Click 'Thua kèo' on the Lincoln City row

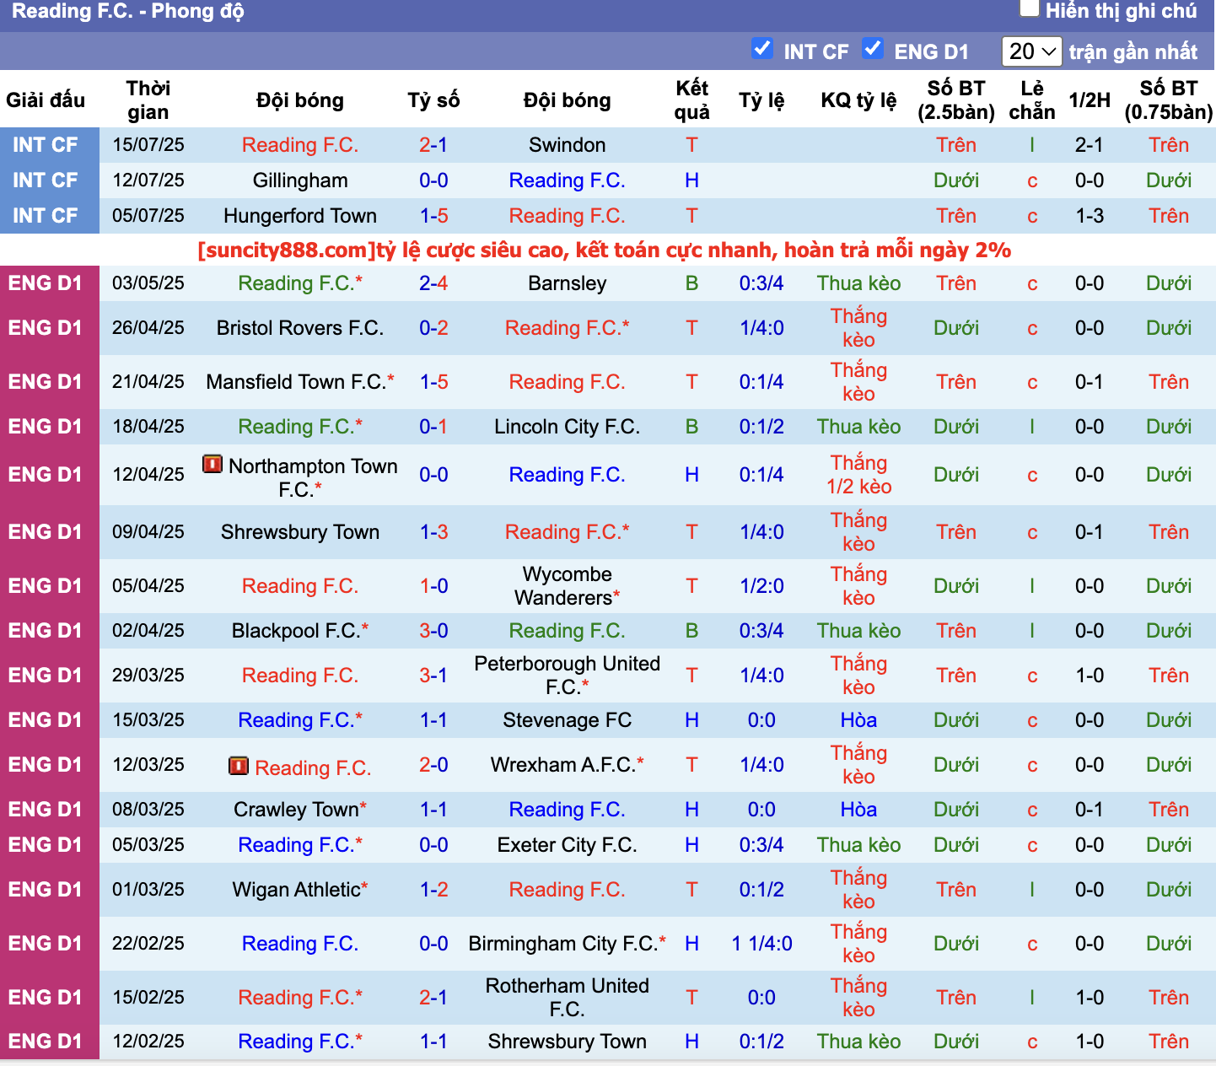click(x=858, y=427)
